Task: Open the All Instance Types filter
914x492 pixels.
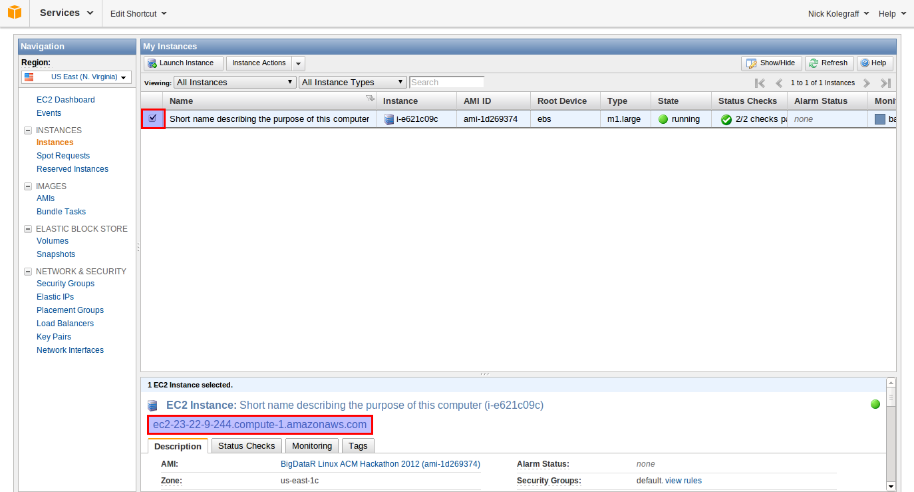Action: (353, 82)
